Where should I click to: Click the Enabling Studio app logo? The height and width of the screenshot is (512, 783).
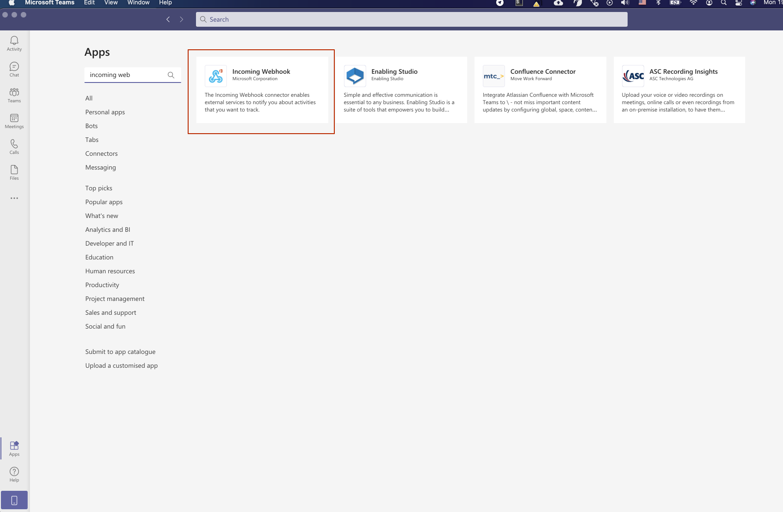(355, 76)
